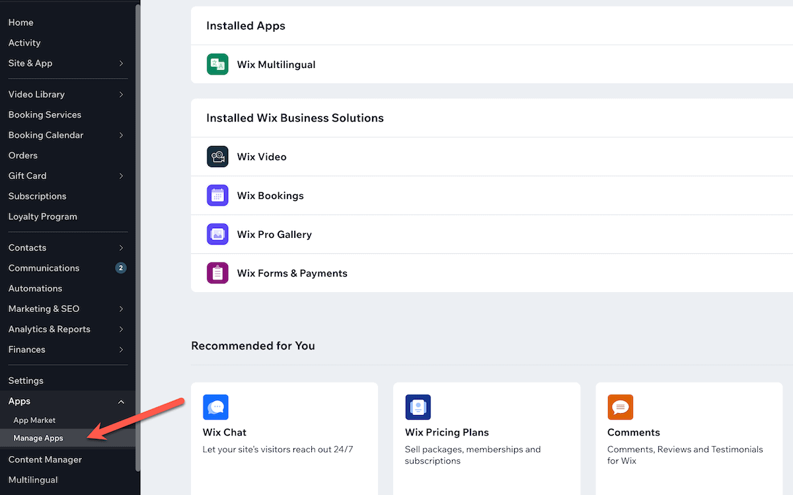This screenshot has height=495, width=793.
Task: Click the Communications notification badge showing 2
Action: coord(121,268)
